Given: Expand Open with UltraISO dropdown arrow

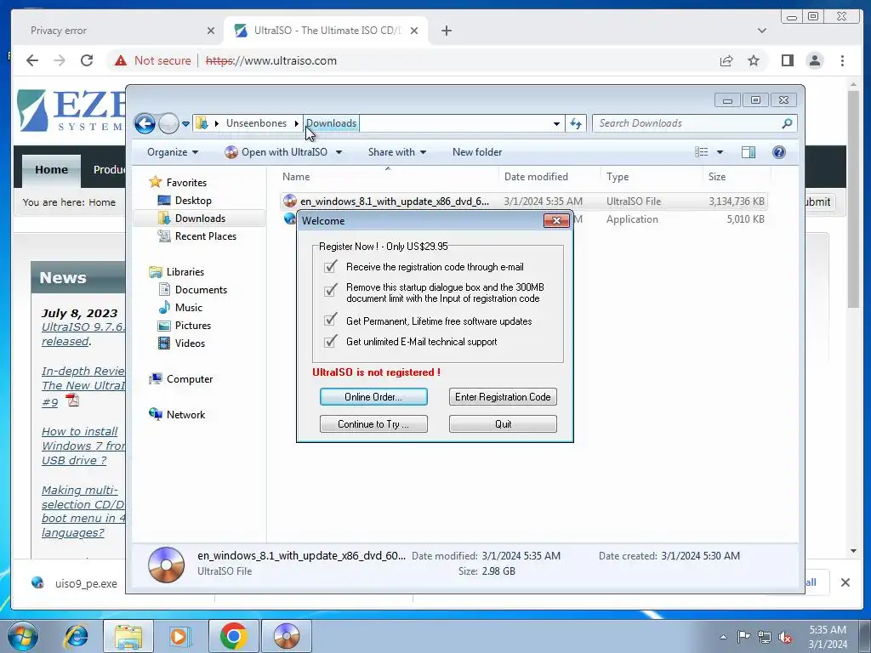Looking at the screenshot, I should [339, 152].
